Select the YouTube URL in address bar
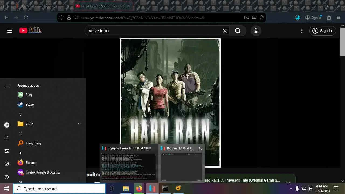Image resolution: width=345 pixels, height=194 pixels. pyautogui.click(x=143, y=18)
